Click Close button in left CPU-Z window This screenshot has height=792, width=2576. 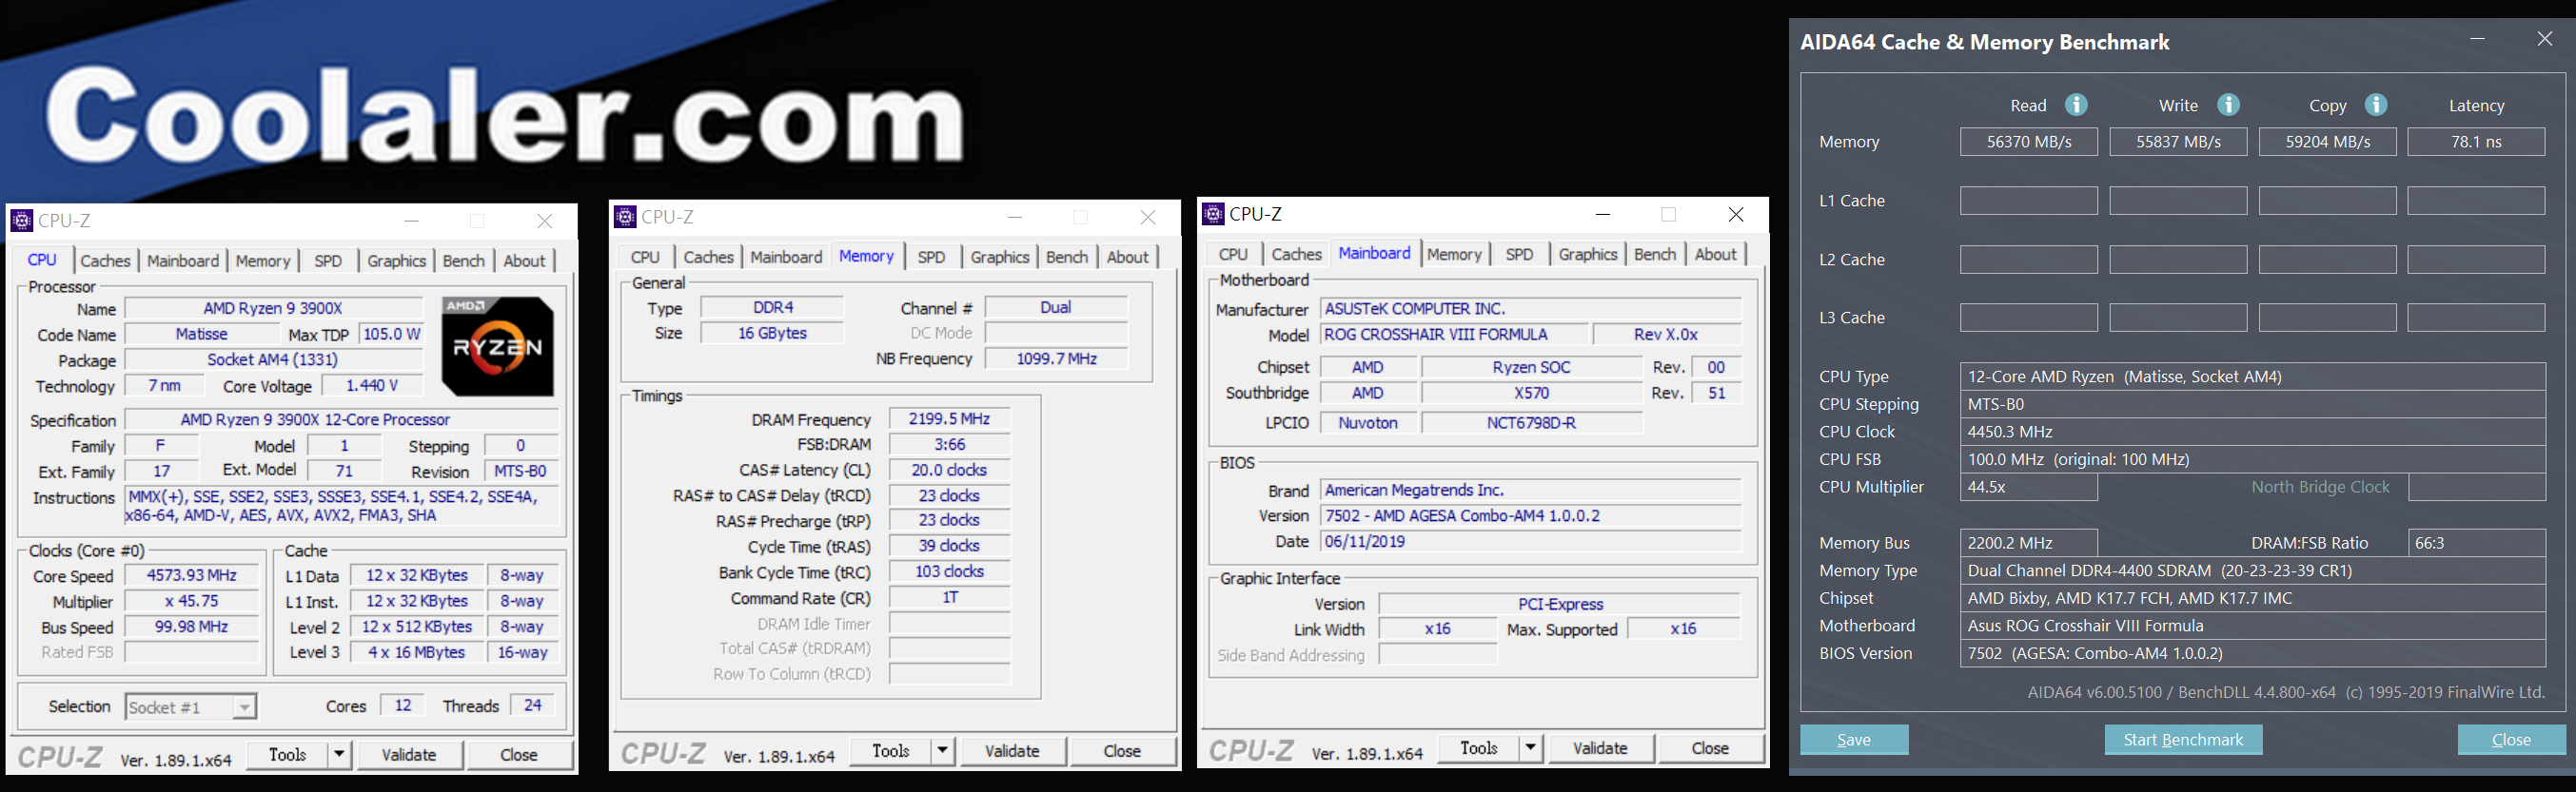click(519, 754)
